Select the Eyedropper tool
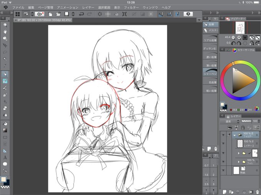261x195 pixels. (5, 66)
